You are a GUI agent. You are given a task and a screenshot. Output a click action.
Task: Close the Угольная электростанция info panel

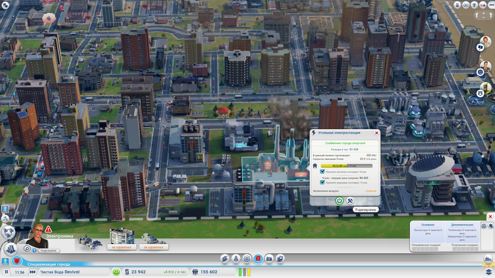(376, 133)
